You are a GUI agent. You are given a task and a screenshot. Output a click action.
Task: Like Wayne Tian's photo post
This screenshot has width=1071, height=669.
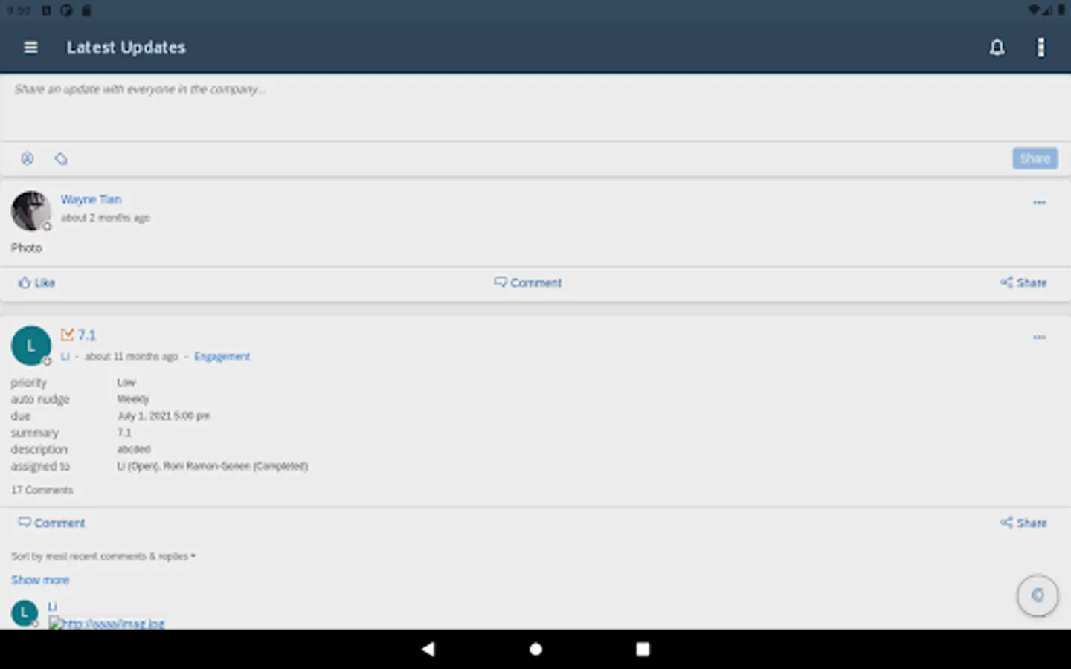click(36, 282)
